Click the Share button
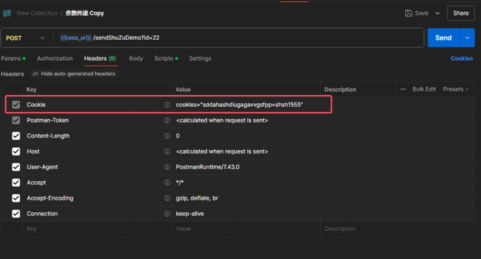The height and width of the screenshot is (259, 481). [460, 13]
